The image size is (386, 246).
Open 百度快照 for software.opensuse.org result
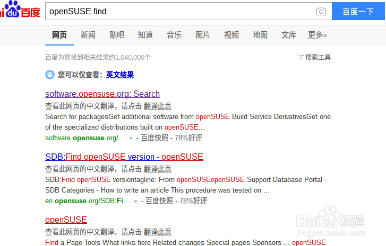coord(155,138)
